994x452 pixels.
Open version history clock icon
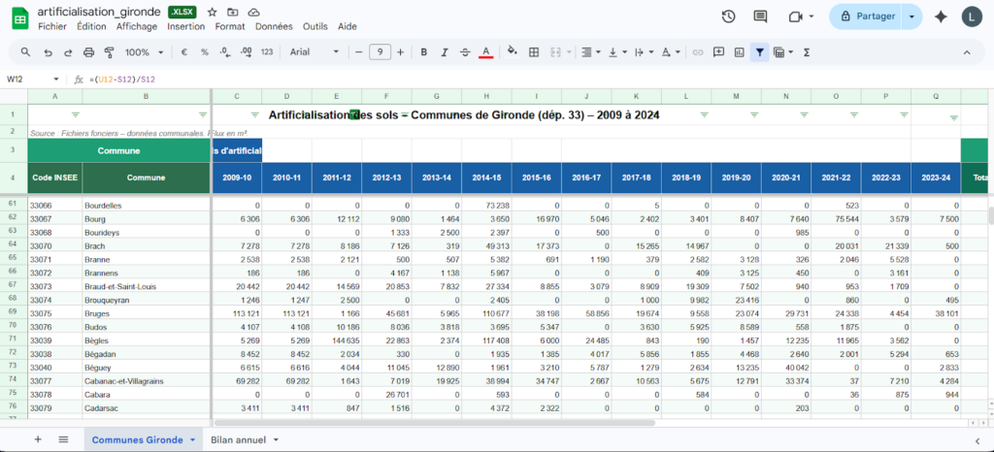[x=728, y=16]
